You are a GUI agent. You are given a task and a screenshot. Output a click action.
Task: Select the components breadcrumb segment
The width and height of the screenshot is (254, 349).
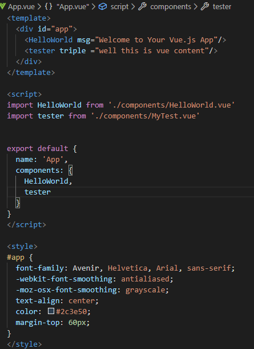171,7
